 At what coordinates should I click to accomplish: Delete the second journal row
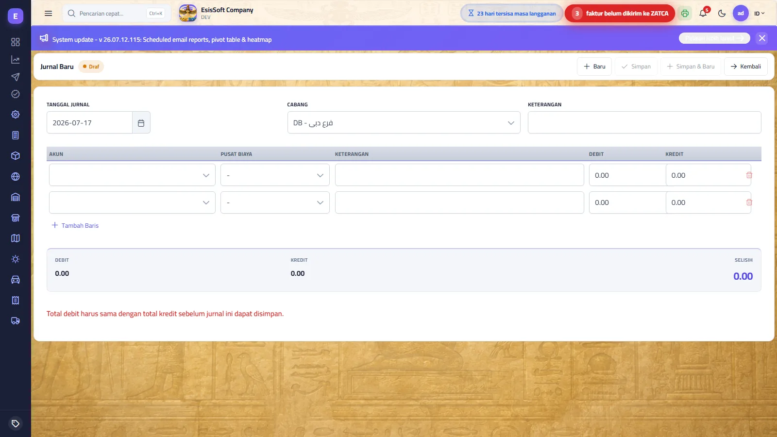click(749, 202)
